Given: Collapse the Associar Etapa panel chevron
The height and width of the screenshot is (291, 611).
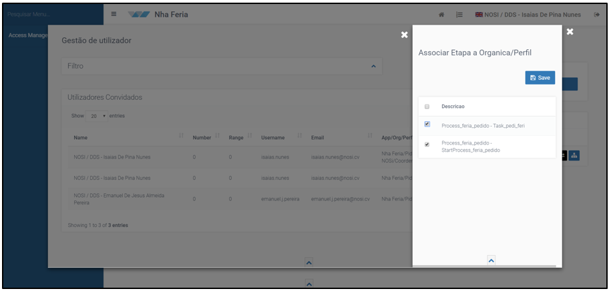Looking at the screenshot, I should tap(491, 261).
